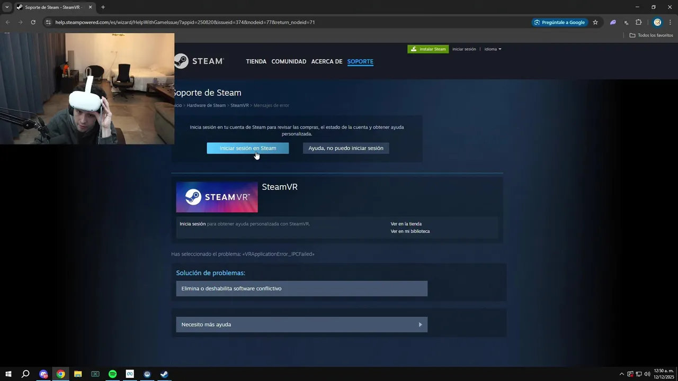Go to the TIENDA menu
The height and width of the screenshot is (381, 678).
click(x=256, y=61)
